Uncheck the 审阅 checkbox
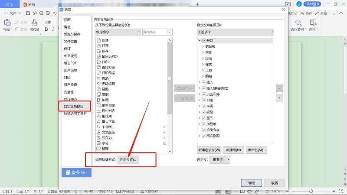347x195 pixels. [x=204, y=106]
